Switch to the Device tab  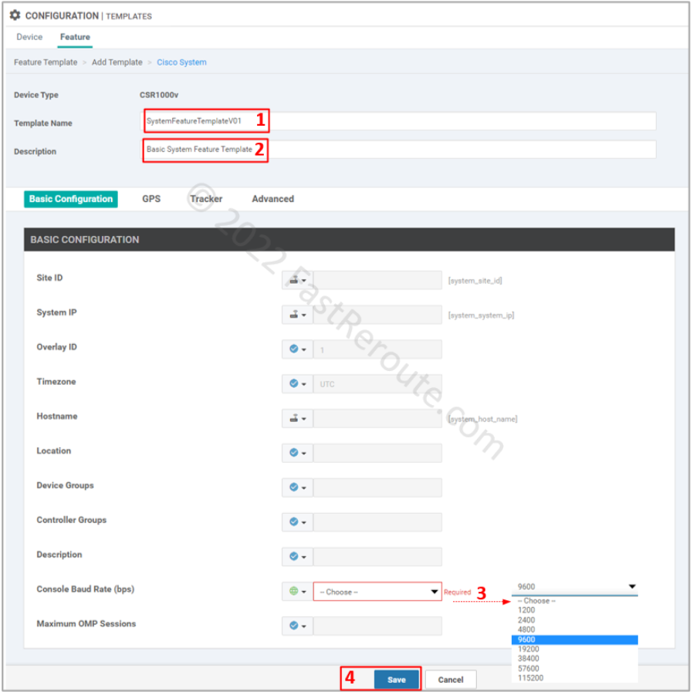click(29, 36)
